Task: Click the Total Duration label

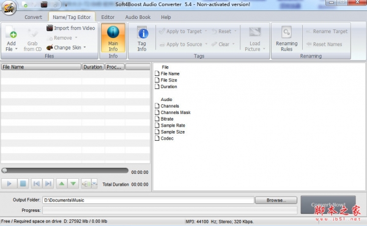Action: [x=116, y=184]
